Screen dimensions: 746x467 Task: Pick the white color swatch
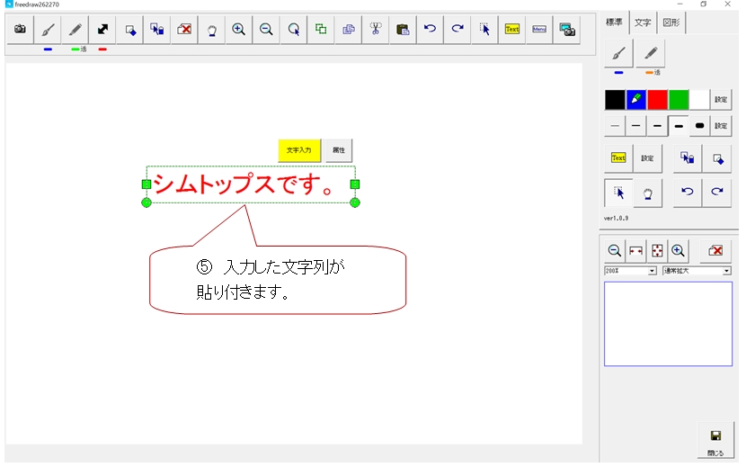tap(699, 100)
